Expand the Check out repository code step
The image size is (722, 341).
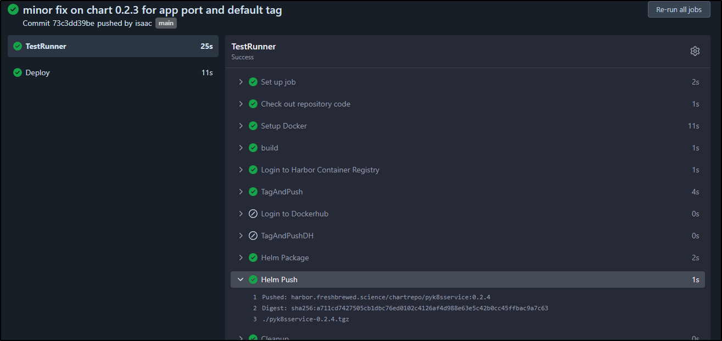(x=240, y=104)
